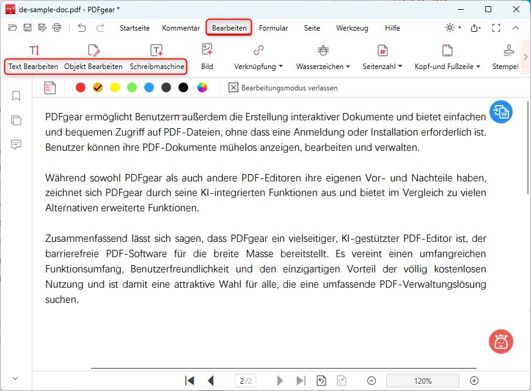Pick the yellow color swatch
The image size is (531, 391).
click(115, 88)
